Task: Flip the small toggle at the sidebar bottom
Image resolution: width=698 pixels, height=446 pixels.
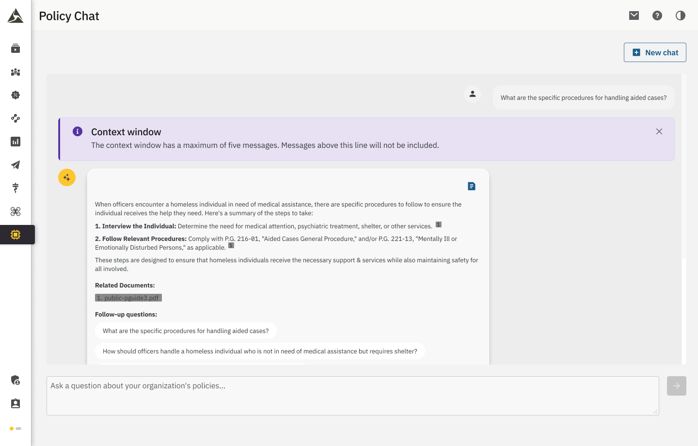Action: click(x=15, y=428)
